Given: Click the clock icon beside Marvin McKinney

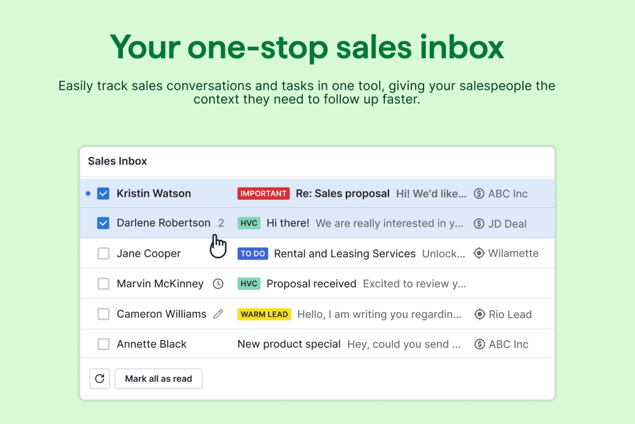Looking at the screenshot, I should pyautogui.click(x=218, y=284).
